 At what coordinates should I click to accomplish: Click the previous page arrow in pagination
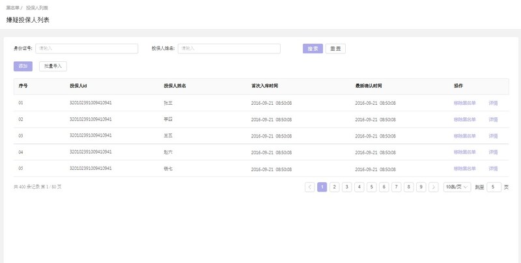tap(309, 187)
